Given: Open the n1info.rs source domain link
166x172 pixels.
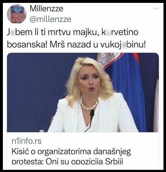Looking at the screenshot, I should click(27, 141).
